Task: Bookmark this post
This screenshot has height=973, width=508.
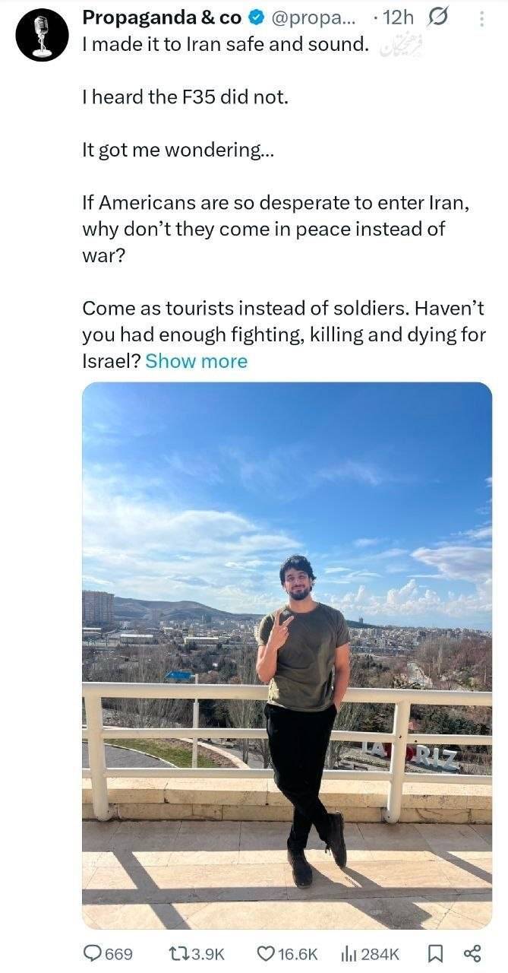Action: pos(435,953)
